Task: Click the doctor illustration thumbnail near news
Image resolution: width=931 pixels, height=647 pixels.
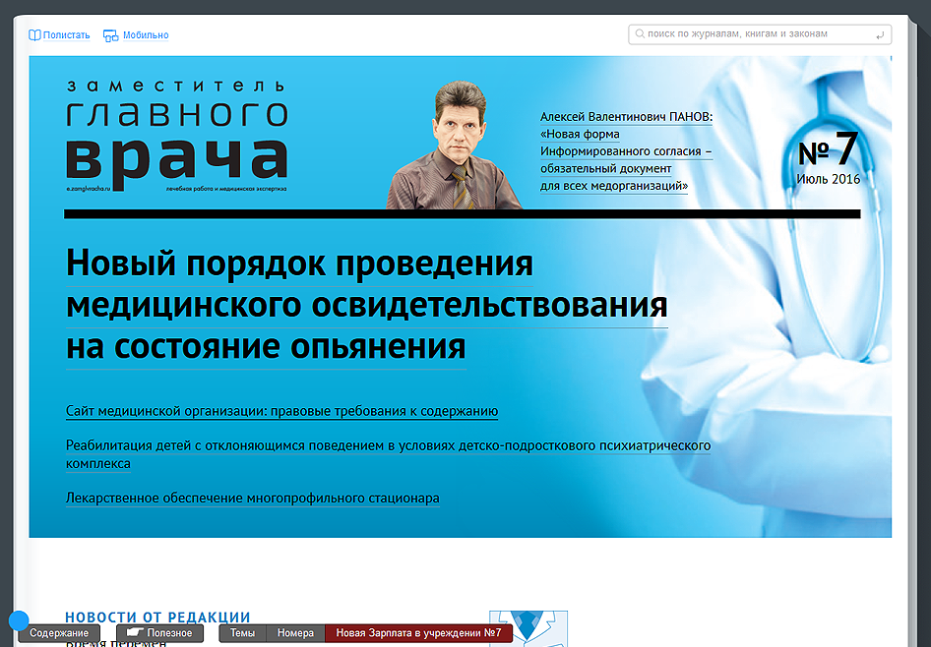Action: click(x=528, y=628)
